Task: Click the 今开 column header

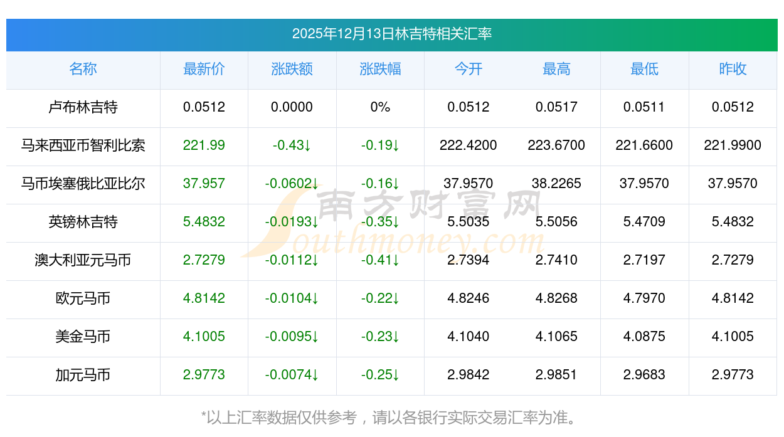Action: (469, 70)
